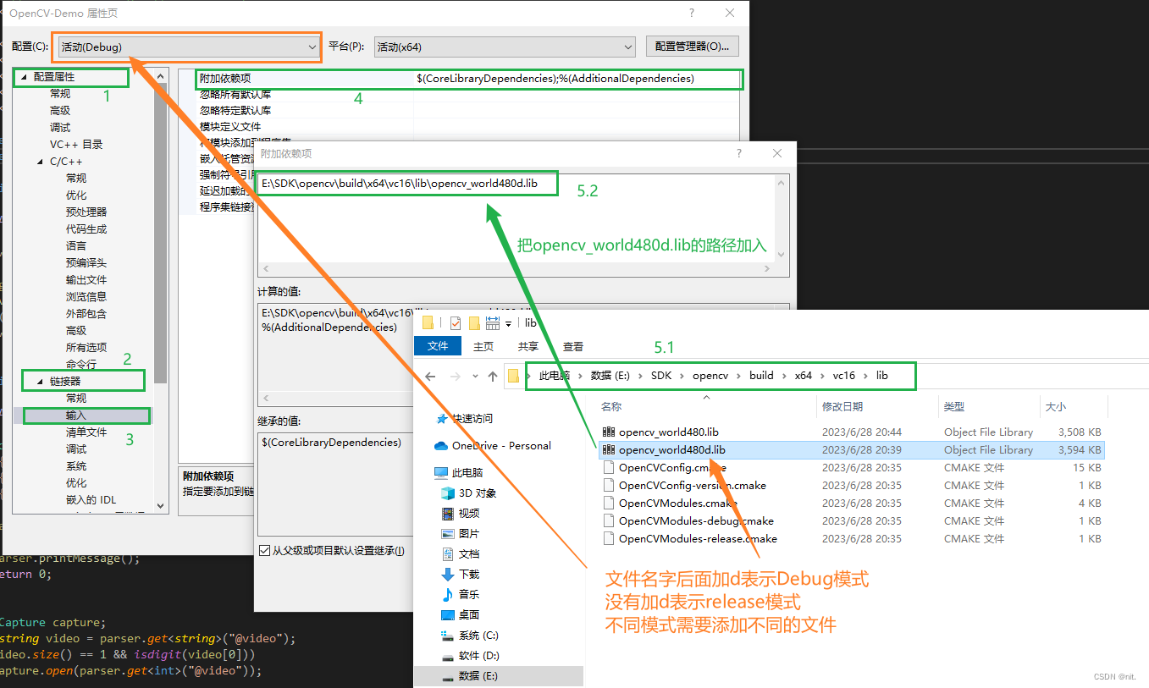Screen dimensions: 1149x688
Task: Open 桌面 folder icon in sidebar
Action: [x=448, y=615]
